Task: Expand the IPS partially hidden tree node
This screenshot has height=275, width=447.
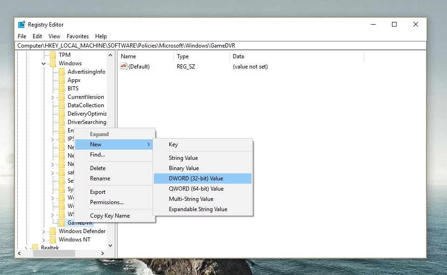Action: coord(52,139)
